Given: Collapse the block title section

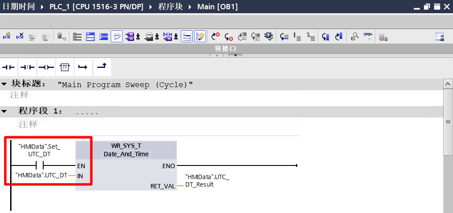Looking at the screenshot, I should pyautogui.click(x=4, y=84).
